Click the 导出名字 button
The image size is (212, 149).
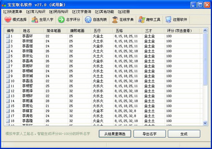coord(150,134)
